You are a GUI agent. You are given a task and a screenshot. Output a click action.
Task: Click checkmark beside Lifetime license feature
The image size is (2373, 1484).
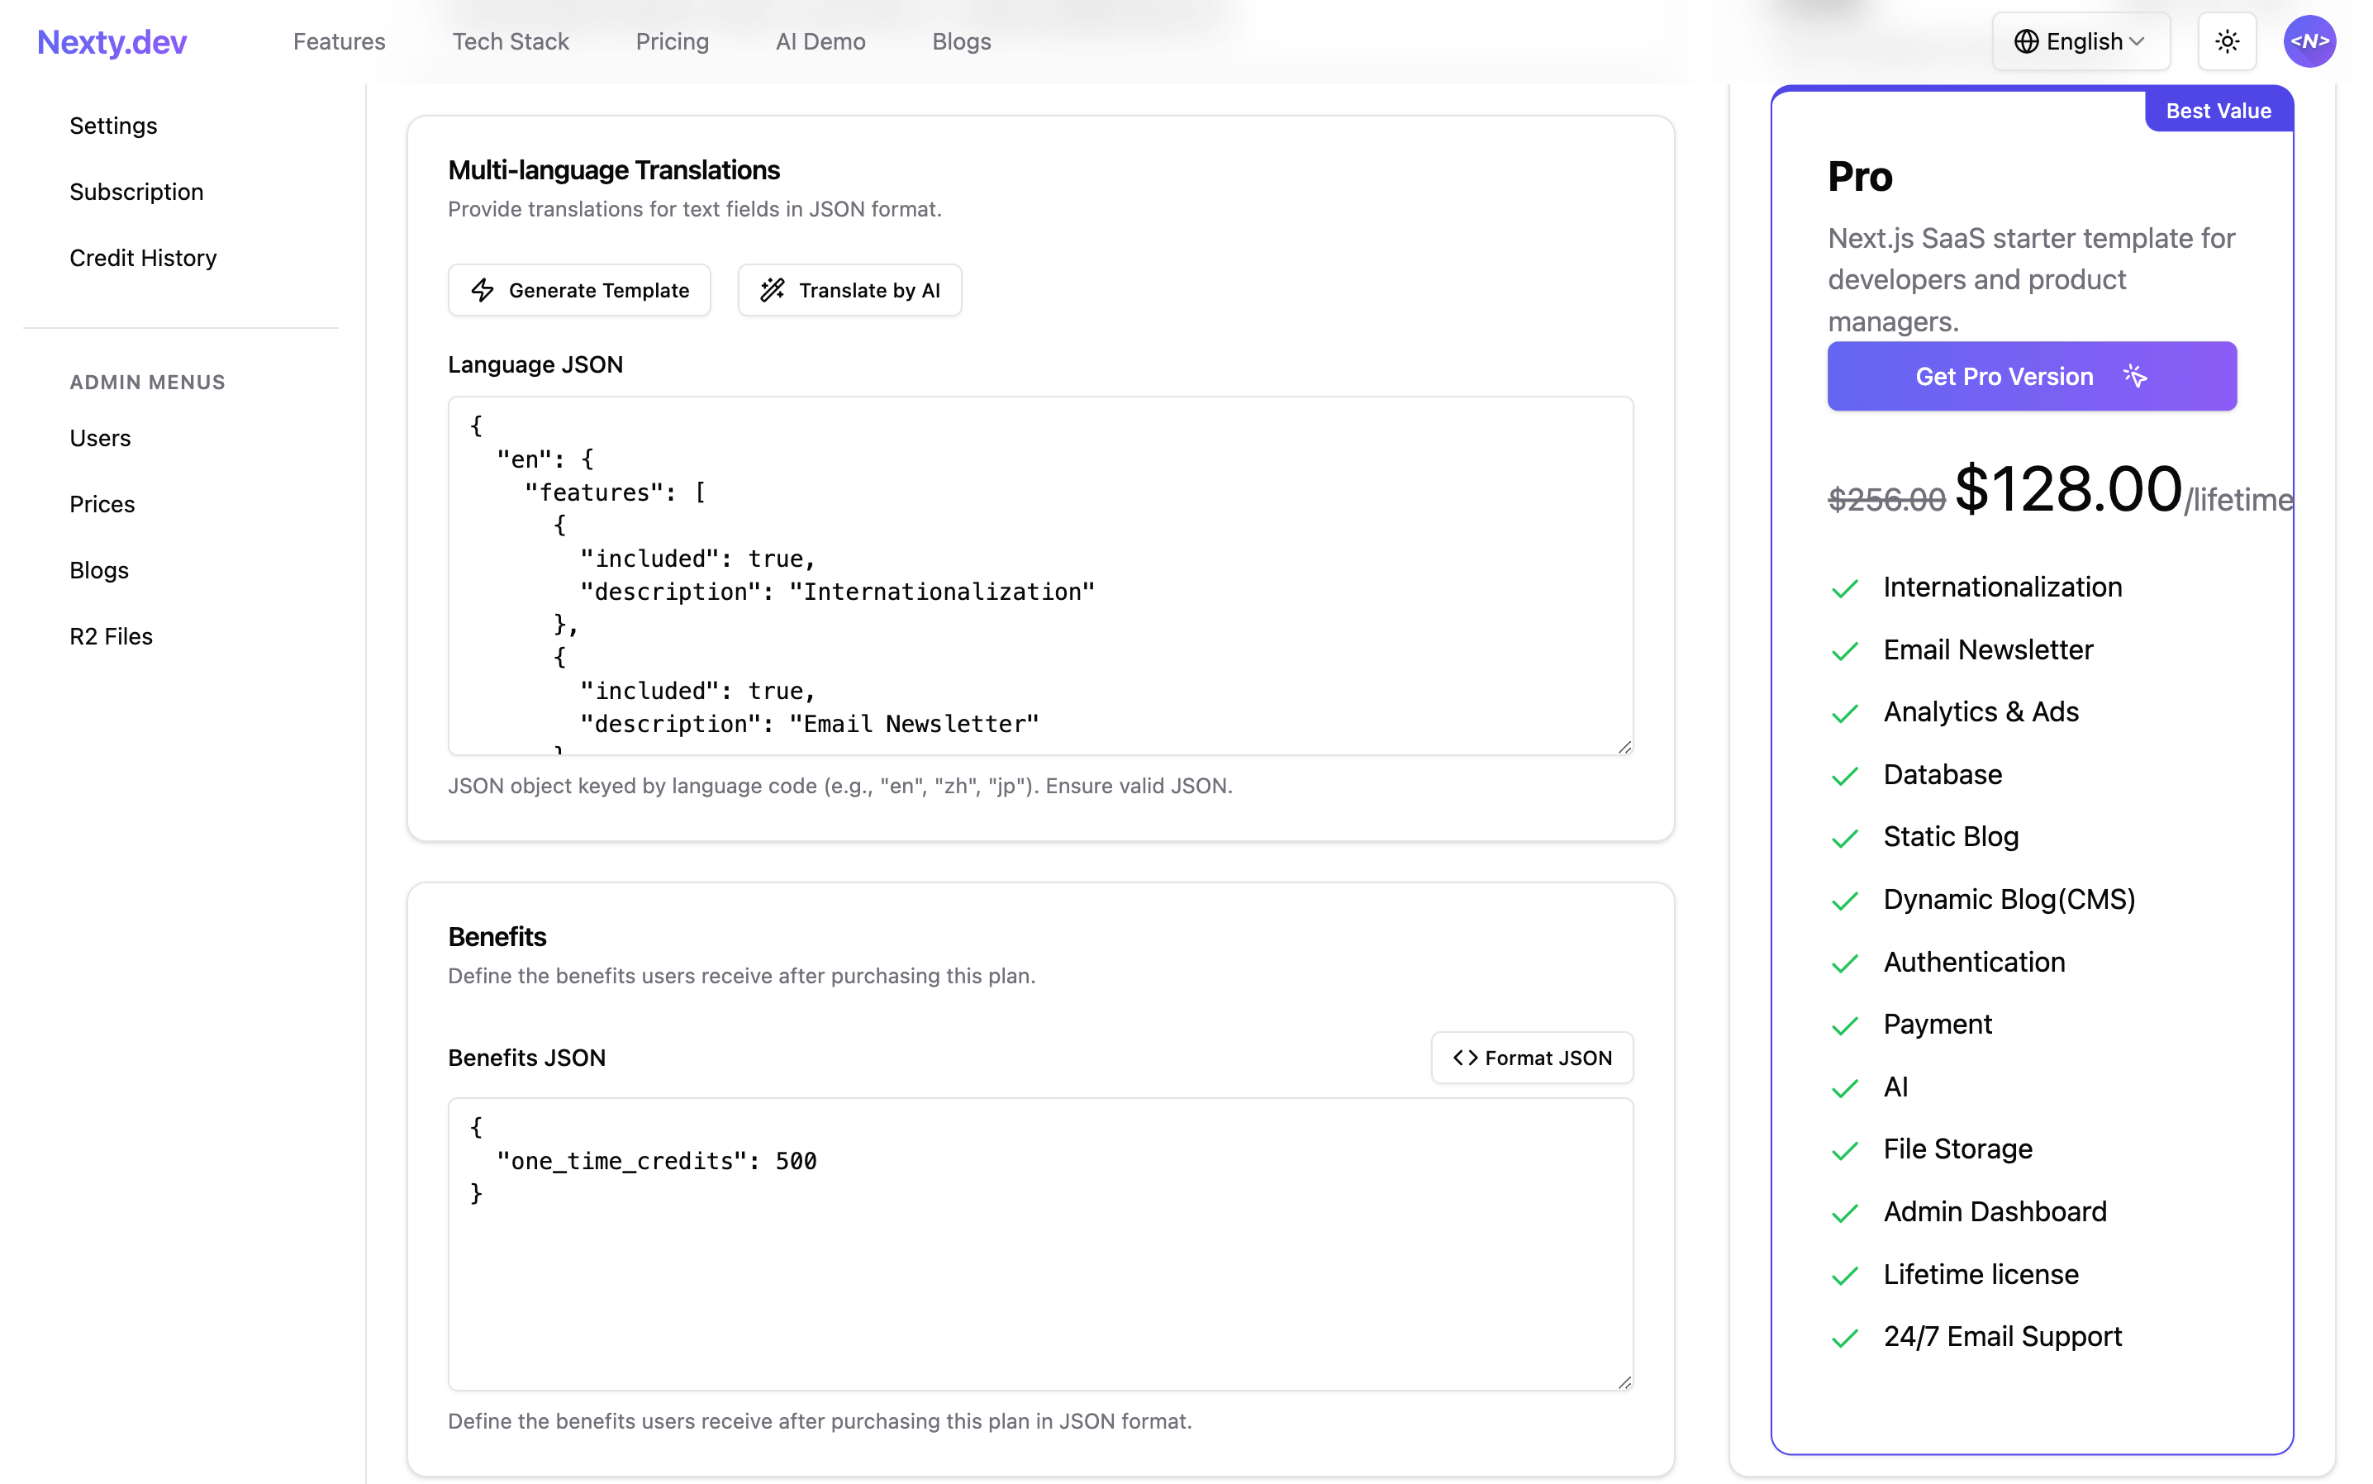(1845, 1276)
